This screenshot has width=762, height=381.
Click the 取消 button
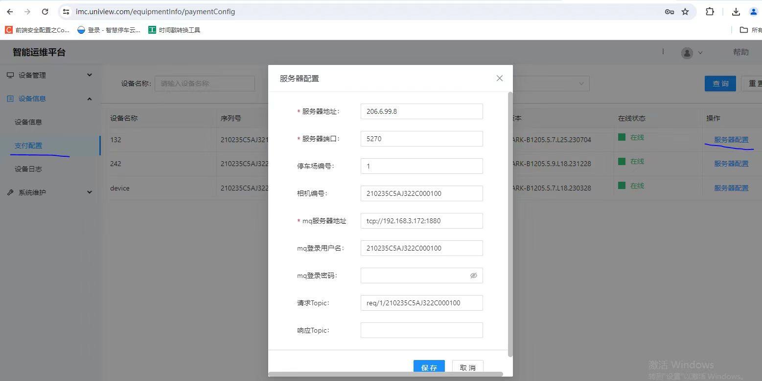tap(467, 367)
